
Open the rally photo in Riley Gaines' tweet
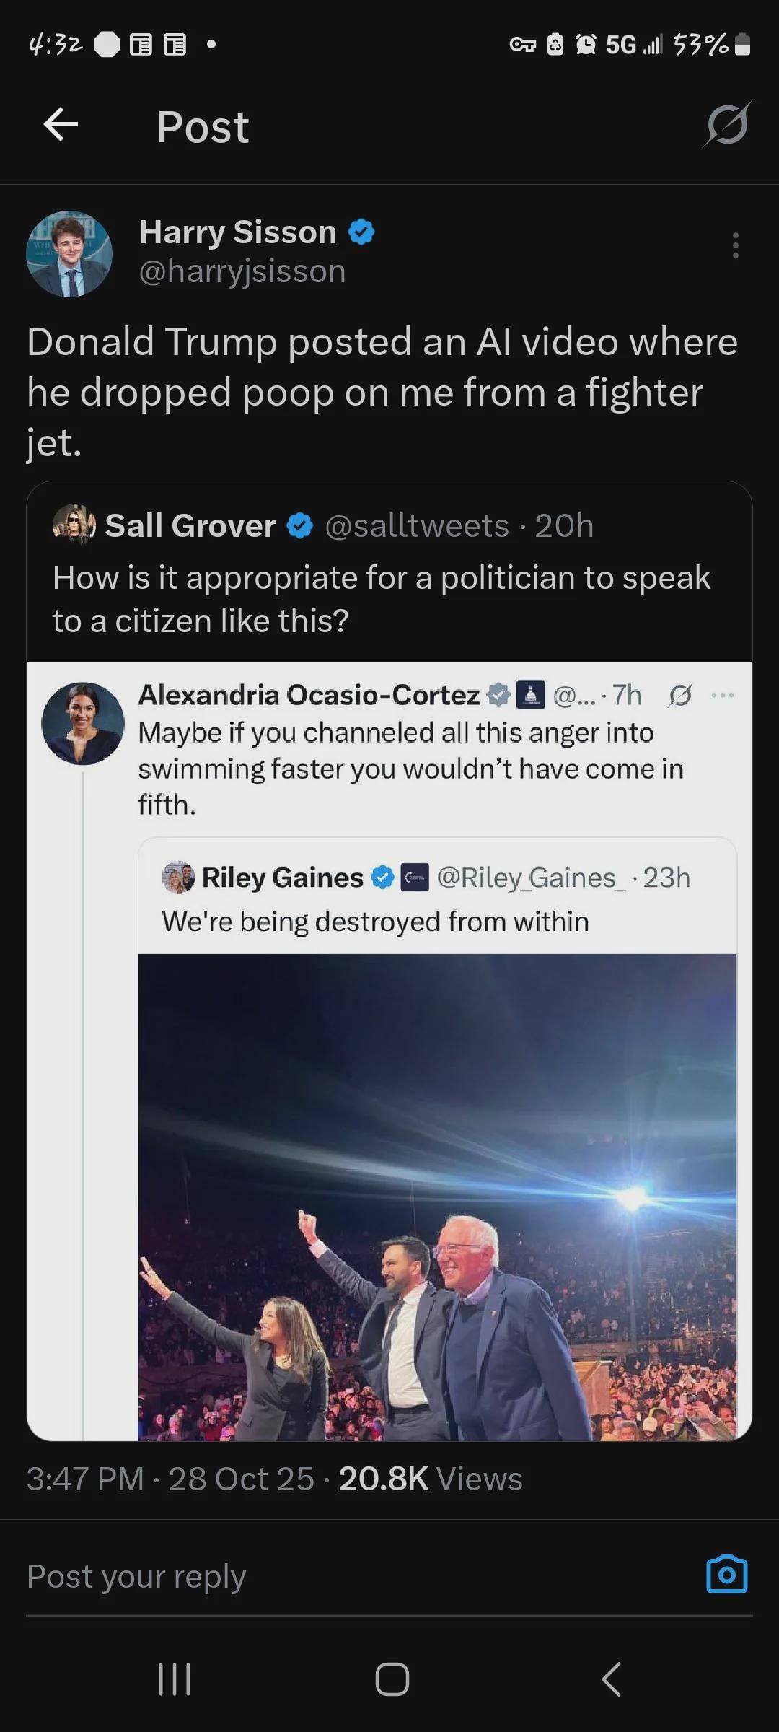pyautogui.click(x=437, y=1197)
